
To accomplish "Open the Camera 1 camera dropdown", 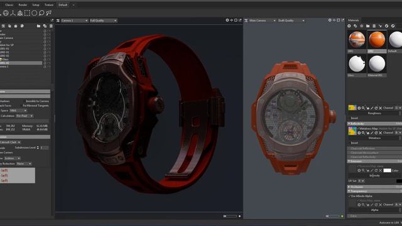I will pyautogui.click(x=74, y=21).
